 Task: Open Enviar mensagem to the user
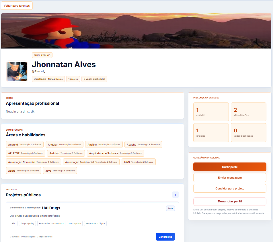coord(230,177)
